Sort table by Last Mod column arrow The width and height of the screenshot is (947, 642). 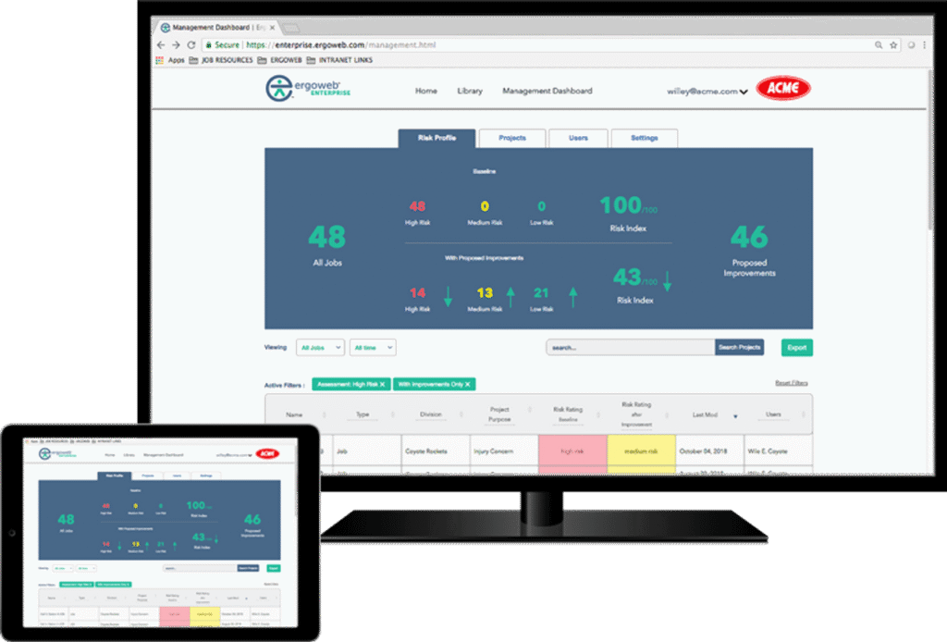(735, 416)
